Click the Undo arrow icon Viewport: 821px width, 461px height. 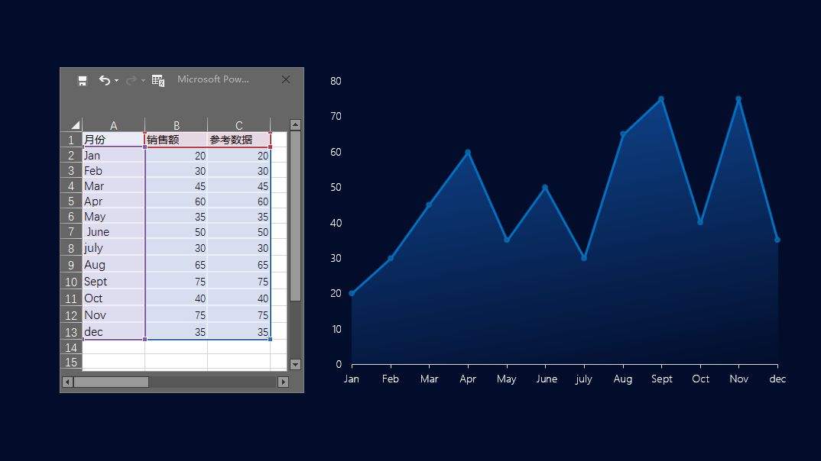[x=104, y=80]
